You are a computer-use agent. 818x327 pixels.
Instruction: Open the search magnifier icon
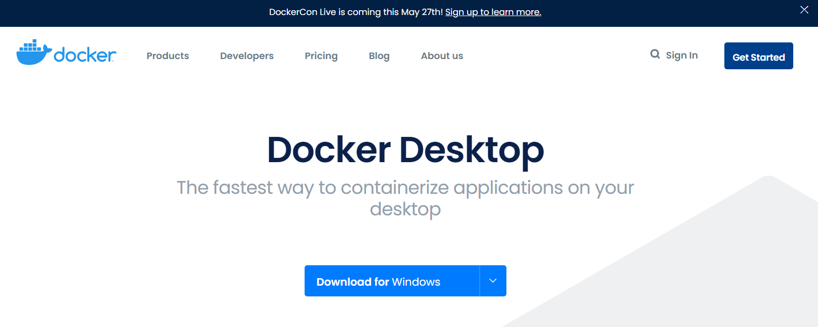pyautogui.click(x=655, y=54)
